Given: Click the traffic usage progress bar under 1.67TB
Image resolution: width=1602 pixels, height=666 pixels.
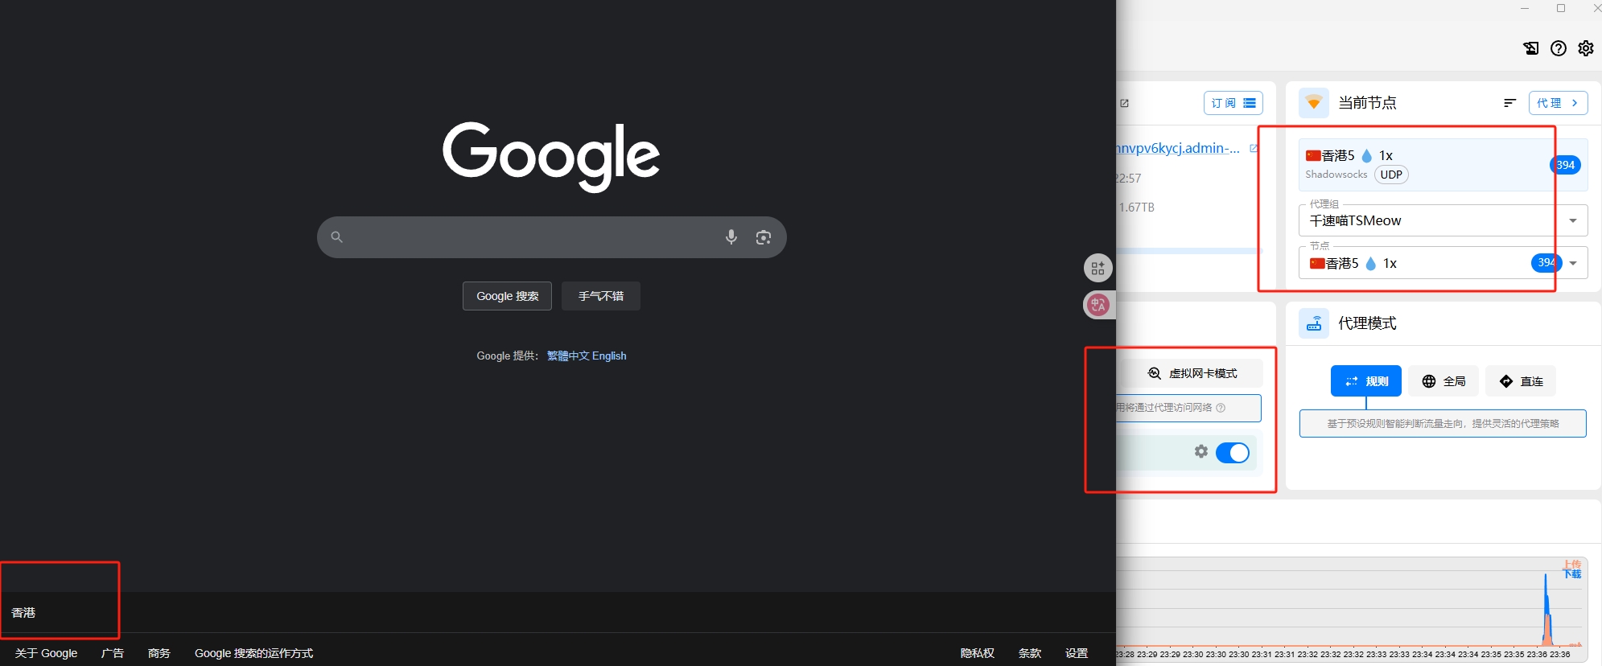Looking at the screenshot, I should 1189,251.
